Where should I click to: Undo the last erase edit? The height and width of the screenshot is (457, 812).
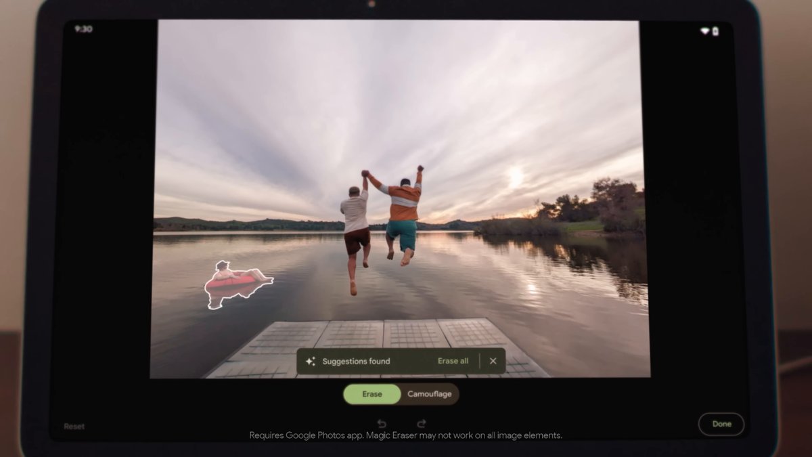[x=382, y=422]
